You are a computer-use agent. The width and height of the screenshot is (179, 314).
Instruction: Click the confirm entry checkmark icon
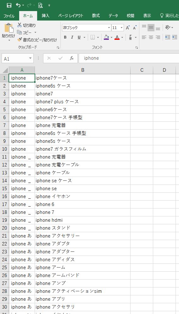click(61, 58)
